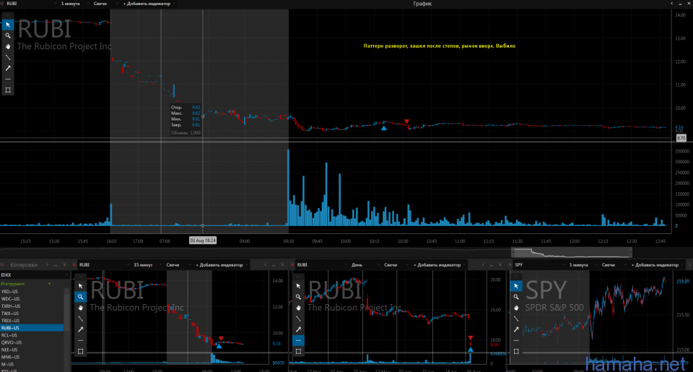The image size is (693, 372).
Task: Select MNK–US in quotes list
Action: click(x=32, y=357)
